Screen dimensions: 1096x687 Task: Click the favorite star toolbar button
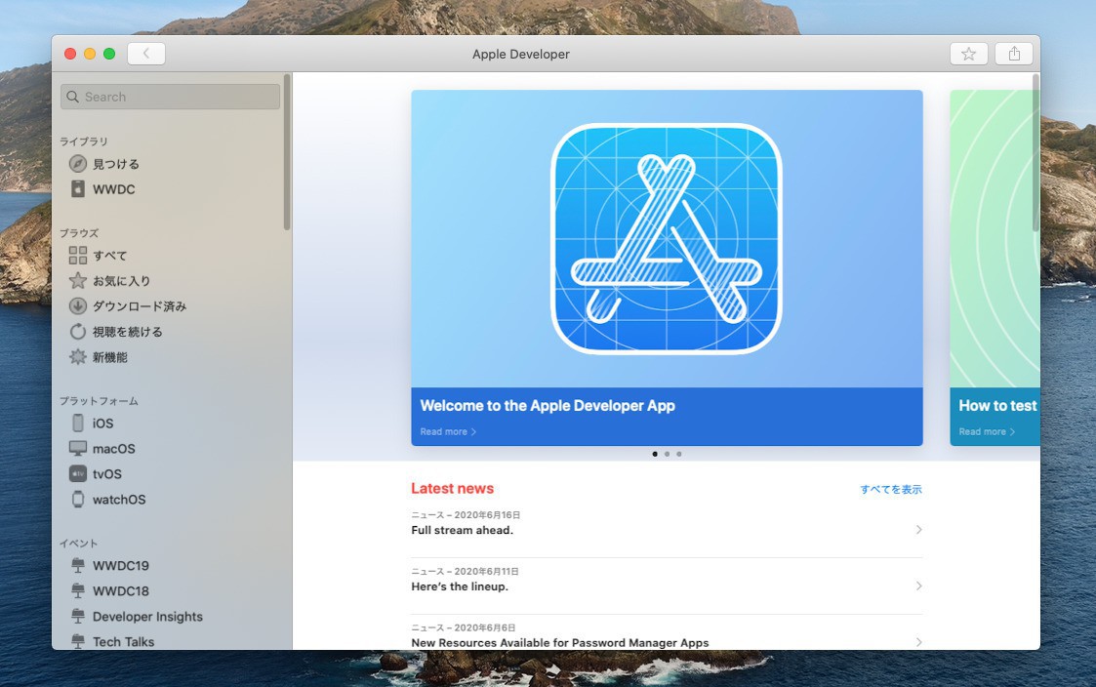point(969,54)
